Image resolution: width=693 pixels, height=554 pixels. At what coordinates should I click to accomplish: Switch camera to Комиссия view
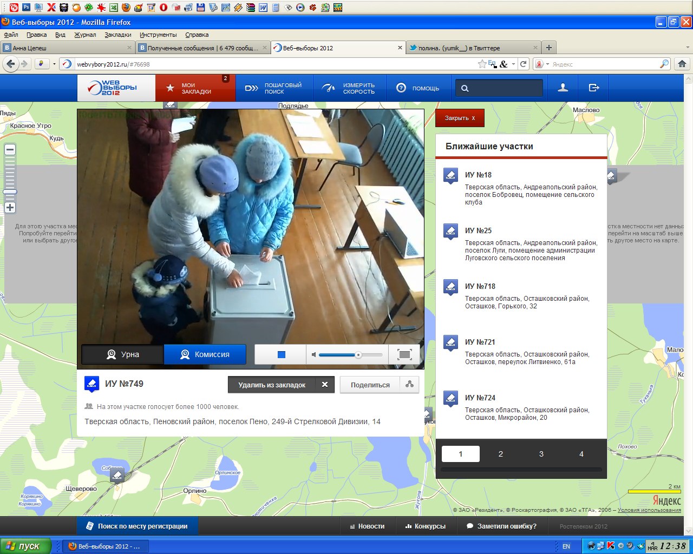(205, 354)
